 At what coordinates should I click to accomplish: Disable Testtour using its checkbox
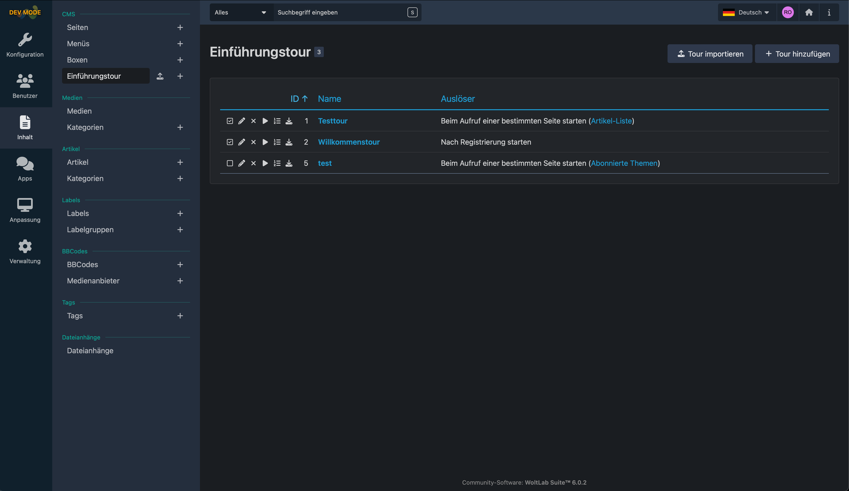click(230, 121)
